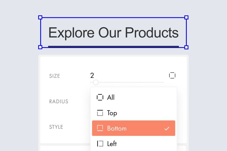This screenshot has width=227, height=151.
Task: Choose the Top border icon option
Action: [x=100, y=113]
